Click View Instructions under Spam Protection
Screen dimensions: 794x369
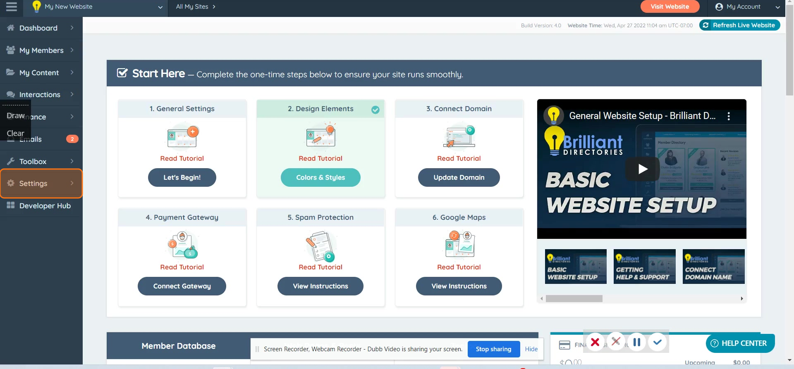point(320,286)
